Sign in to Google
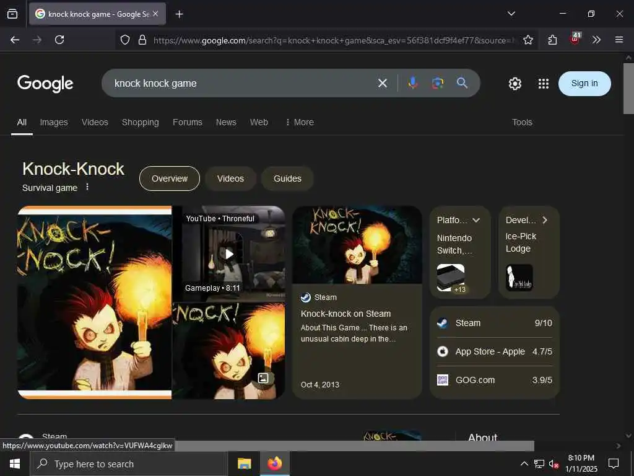634x476 pixels. click(x=584, y=84)
